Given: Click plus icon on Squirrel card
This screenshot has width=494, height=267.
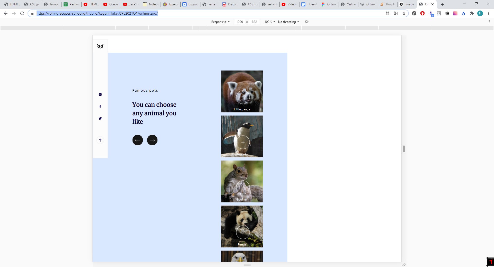Looking at the screenshot, I should click(243, 187).
